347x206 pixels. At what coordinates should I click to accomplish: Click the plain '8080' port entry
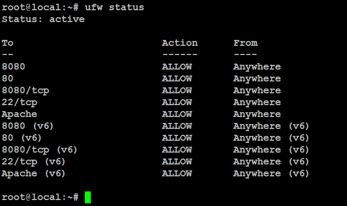[x=14, y=67]
